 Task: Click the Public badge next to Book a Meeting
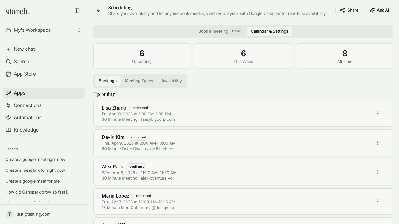click(x=236, y=31)
